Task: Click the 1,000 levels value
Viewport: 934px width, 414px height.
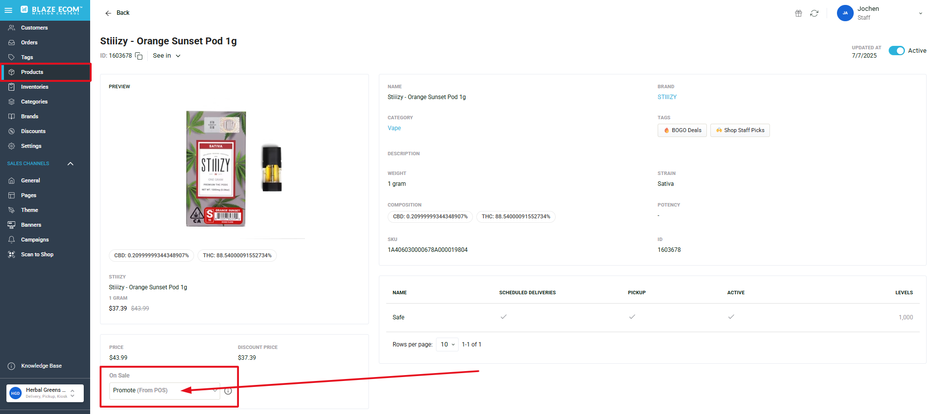Action: (905, 317)
